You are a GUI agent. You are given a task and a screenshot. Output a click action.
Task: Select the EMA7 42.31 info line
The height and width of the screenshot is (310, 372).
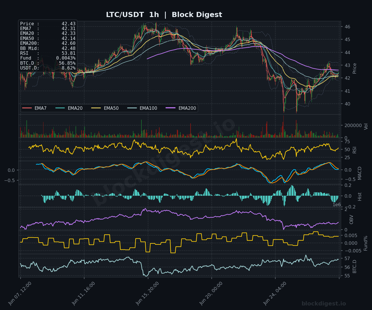pos(48,29)
